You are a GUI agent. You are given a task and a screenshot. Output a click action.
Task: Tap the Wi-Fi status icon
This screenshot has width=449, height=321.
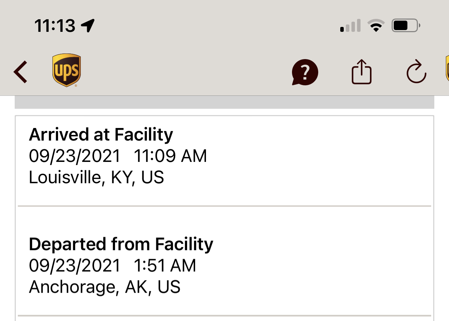(x=376, y=26)
